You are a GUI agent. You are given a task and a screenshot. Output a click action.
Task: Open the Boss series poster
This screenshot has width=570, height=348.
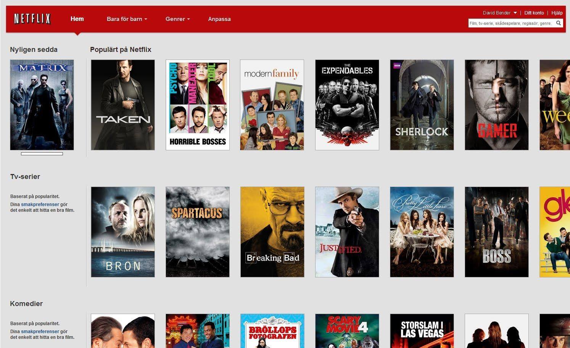(497, 232)
